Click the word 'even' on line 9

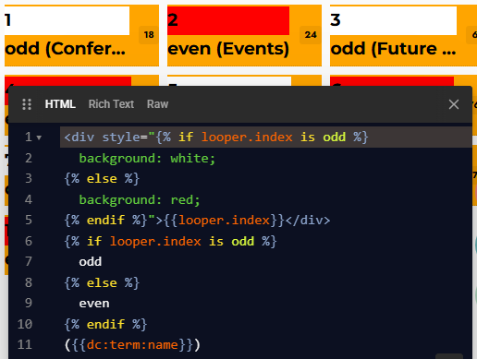[x=94, y=304]
